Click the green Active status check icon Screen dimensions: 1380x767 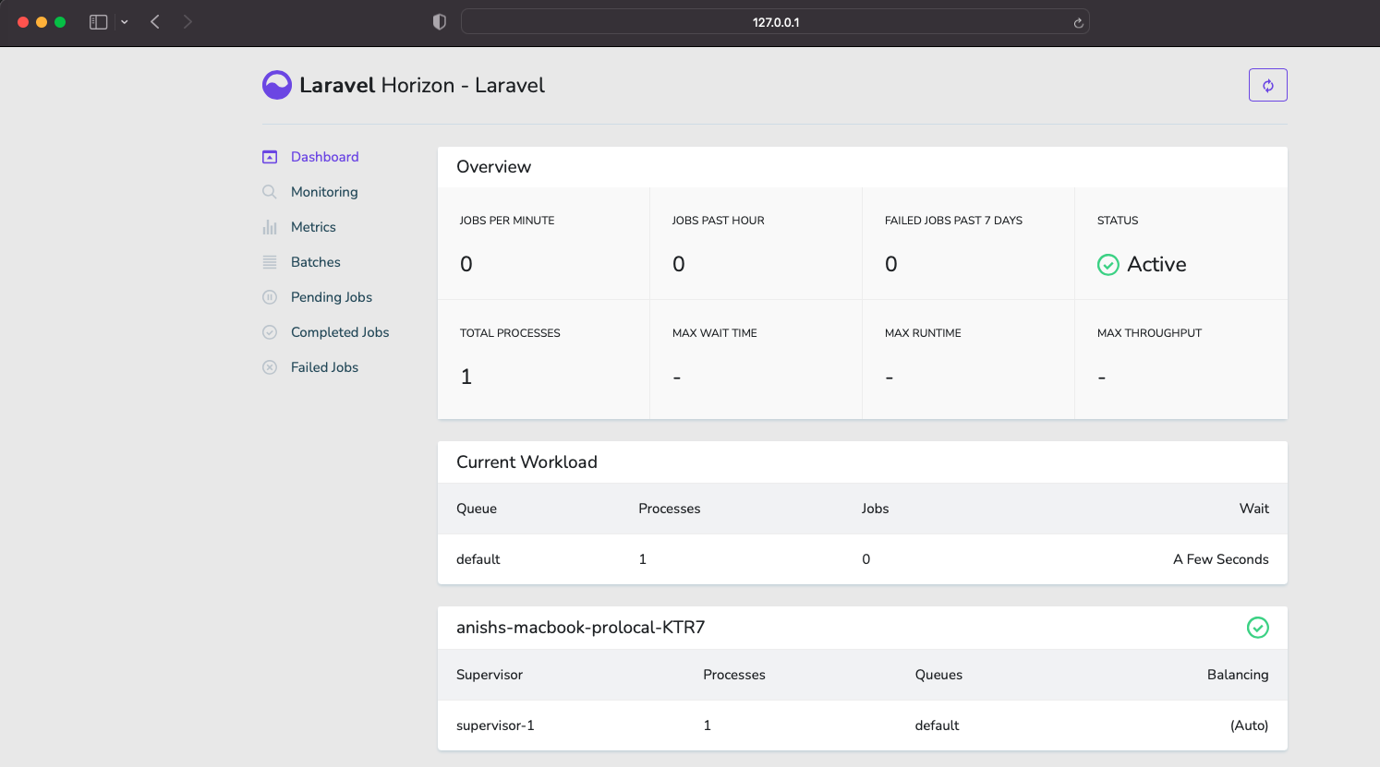pyautogui.click(x=1108, y=265)
